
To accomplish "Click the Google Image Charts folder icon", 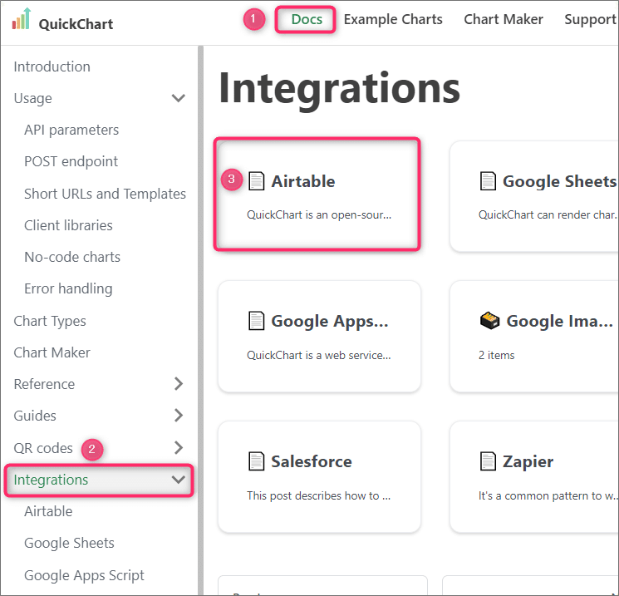I will (489, 320).
